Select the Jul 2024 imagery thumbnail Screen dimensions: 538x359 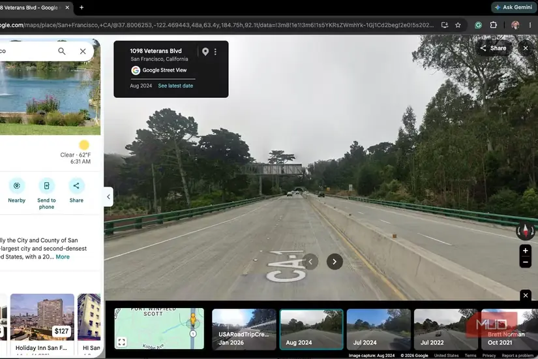pyautogui.click(x=378, y=329)
